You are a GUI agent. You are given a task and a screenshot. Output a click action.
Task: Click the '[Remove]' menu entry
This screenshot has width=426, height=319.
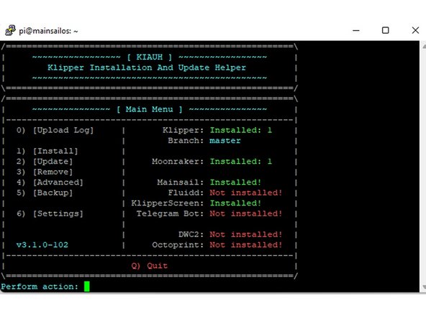click(x=53, y=172)
